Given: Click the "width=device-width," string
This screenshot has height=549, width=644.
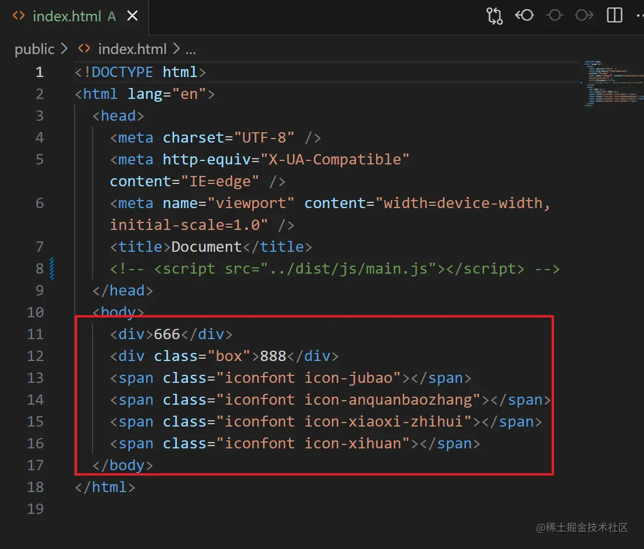Looking at the screenshot, I should (x=463, y=203).
